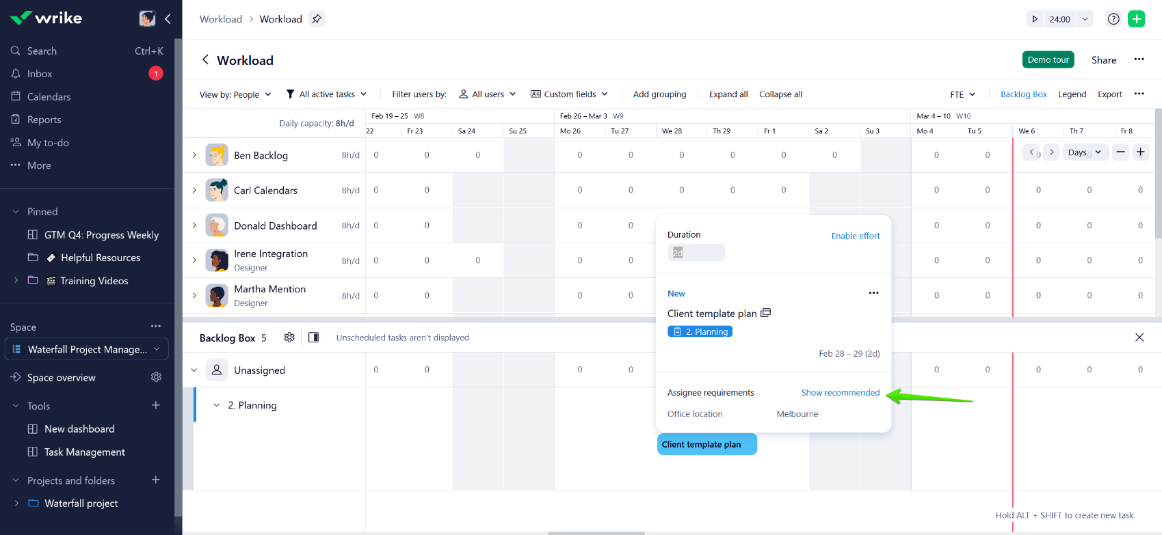
Task: Select the Client template plan task bar
Action: coord(707,444)
